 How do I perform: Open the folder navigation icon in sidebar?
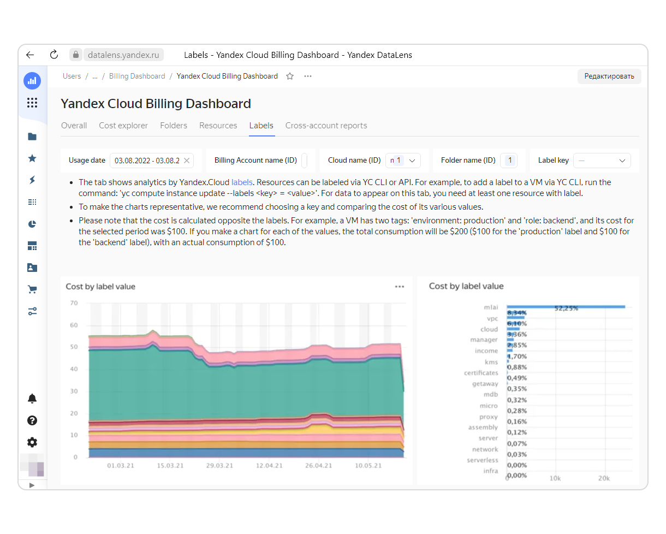(32, 137)
